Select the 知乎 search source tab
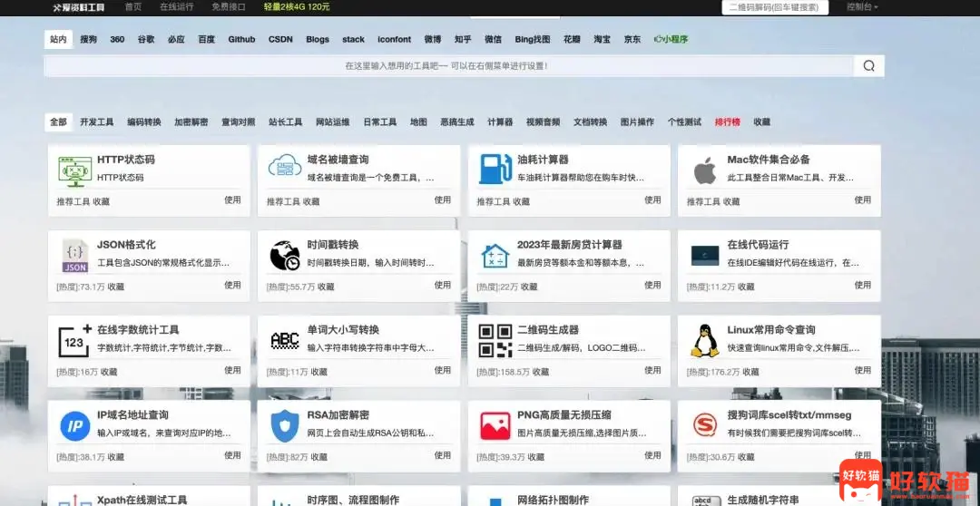 tap(463, 39)
